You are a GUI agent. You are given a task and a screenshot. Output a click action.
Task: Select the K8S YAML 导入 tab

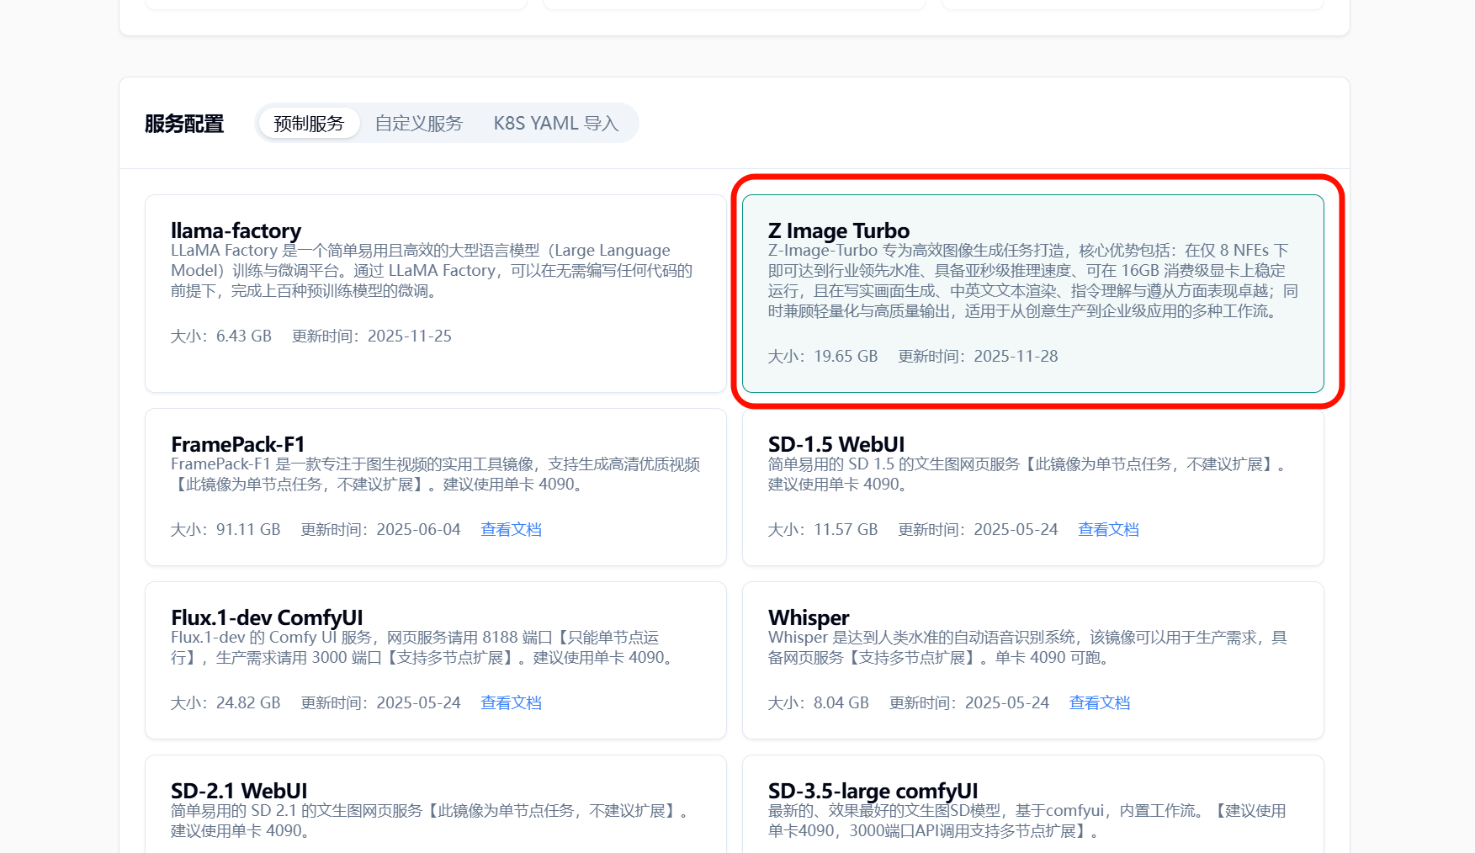[x=555, y=124]
